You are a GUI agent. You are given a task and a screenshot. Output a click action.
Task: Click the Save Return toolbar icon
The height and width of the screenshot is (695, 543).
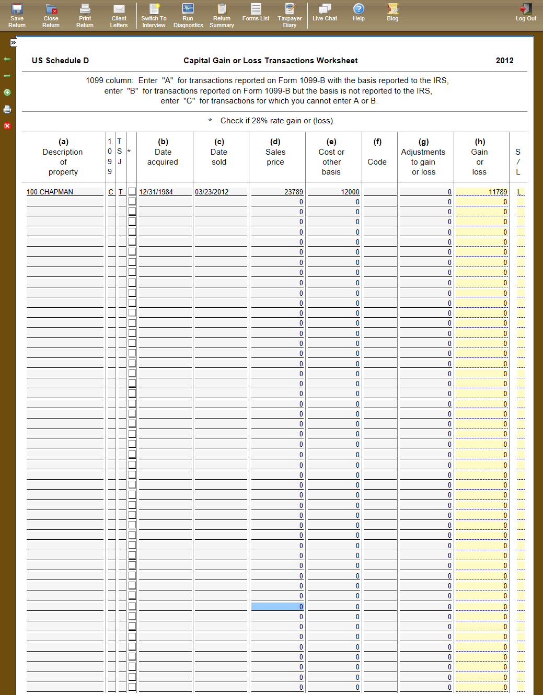(x=17, y=16)
